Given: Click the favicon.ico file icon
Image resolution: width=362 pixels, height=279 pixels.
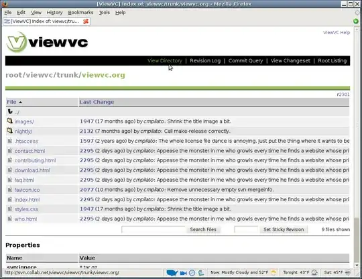Looking at the screenshot, I should pos(9,190).
